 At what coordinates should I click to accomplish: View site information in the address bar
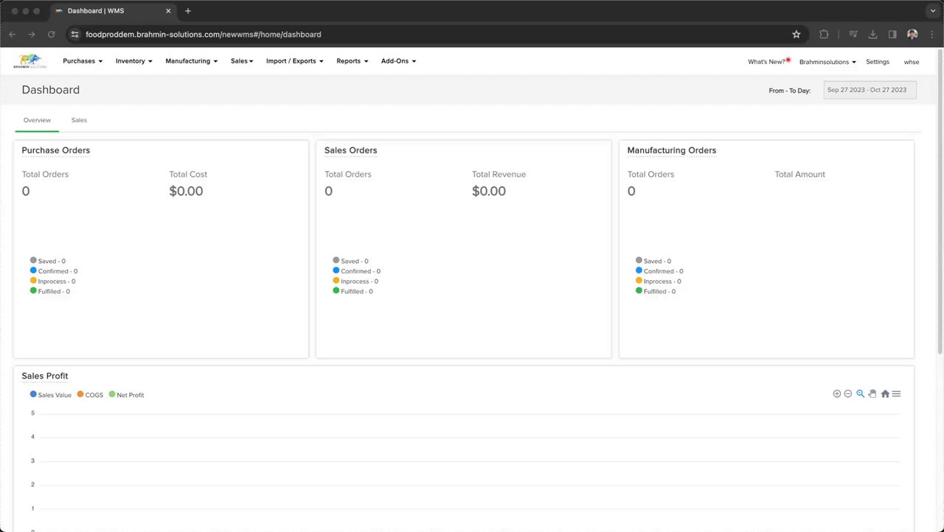click(x=74, y=34)
